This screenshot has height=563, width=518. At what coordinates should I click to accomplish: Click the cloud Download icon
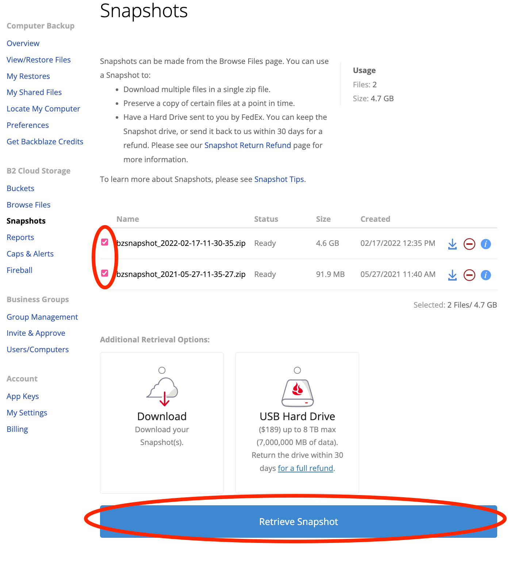[162, 392]
